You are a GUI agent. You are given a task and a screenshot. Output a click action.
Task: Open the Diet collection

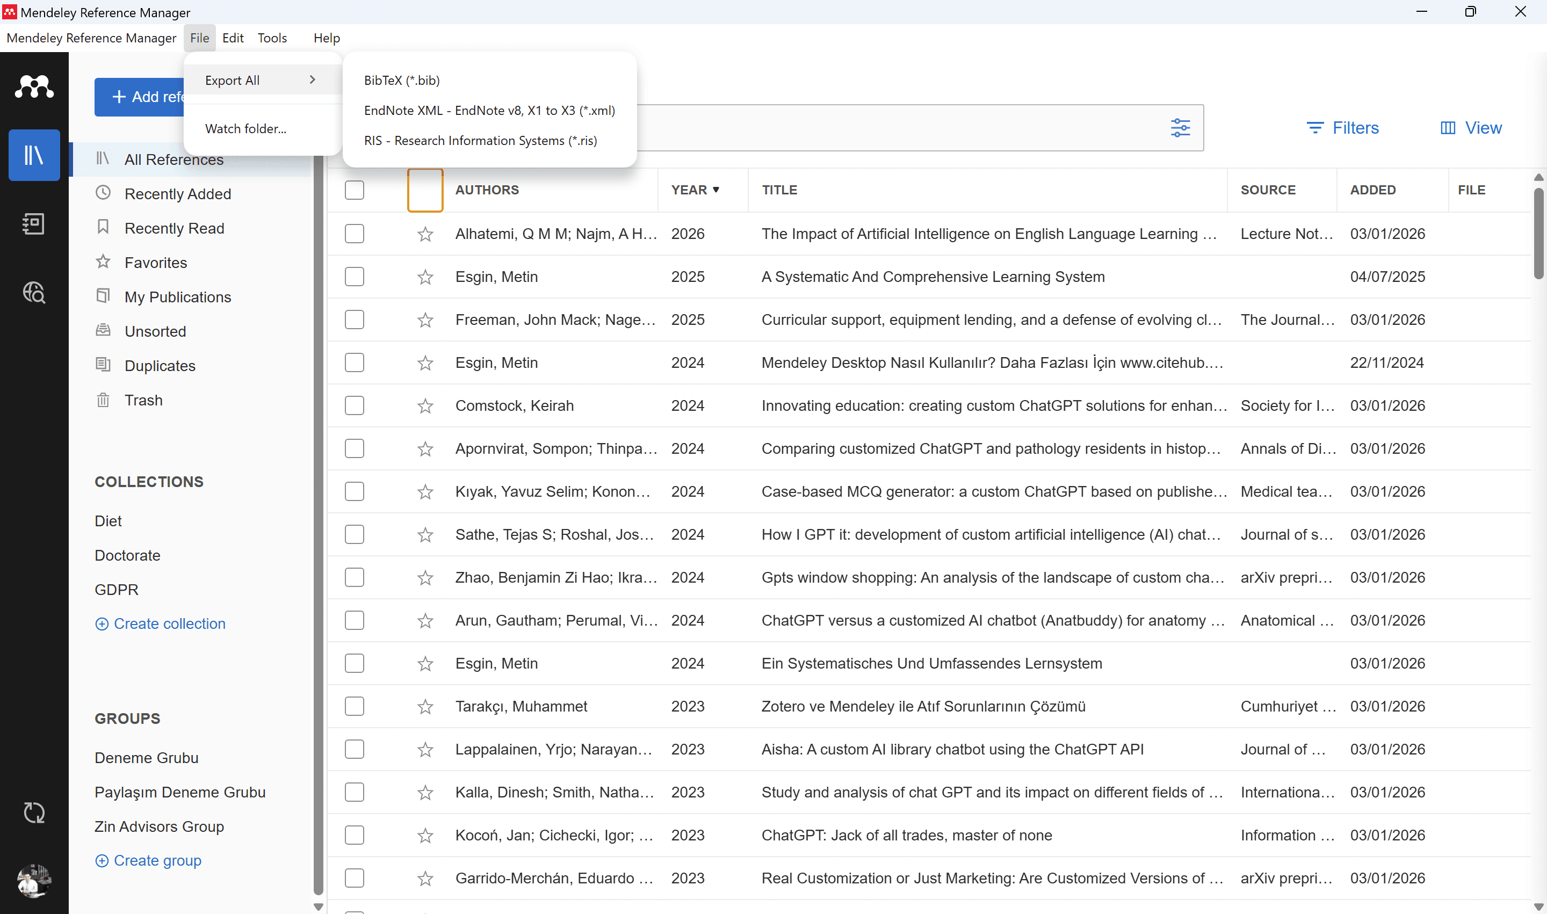(109, 520)
